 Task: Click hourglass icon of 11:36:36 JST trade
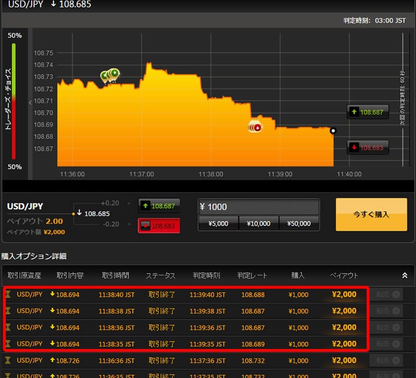[8, 360]
